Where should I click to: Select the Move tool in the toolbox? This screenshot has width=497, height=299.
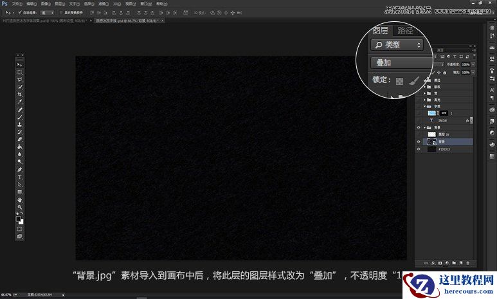pos(20,64)
